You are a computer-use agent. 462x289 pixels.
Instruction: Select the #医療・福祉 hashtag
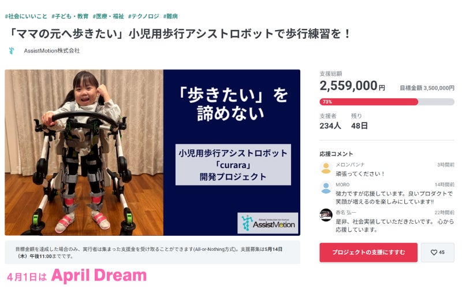108,16
